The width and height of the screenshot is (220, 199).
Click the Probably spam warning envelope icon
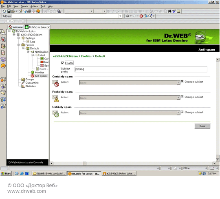(55, 98)
